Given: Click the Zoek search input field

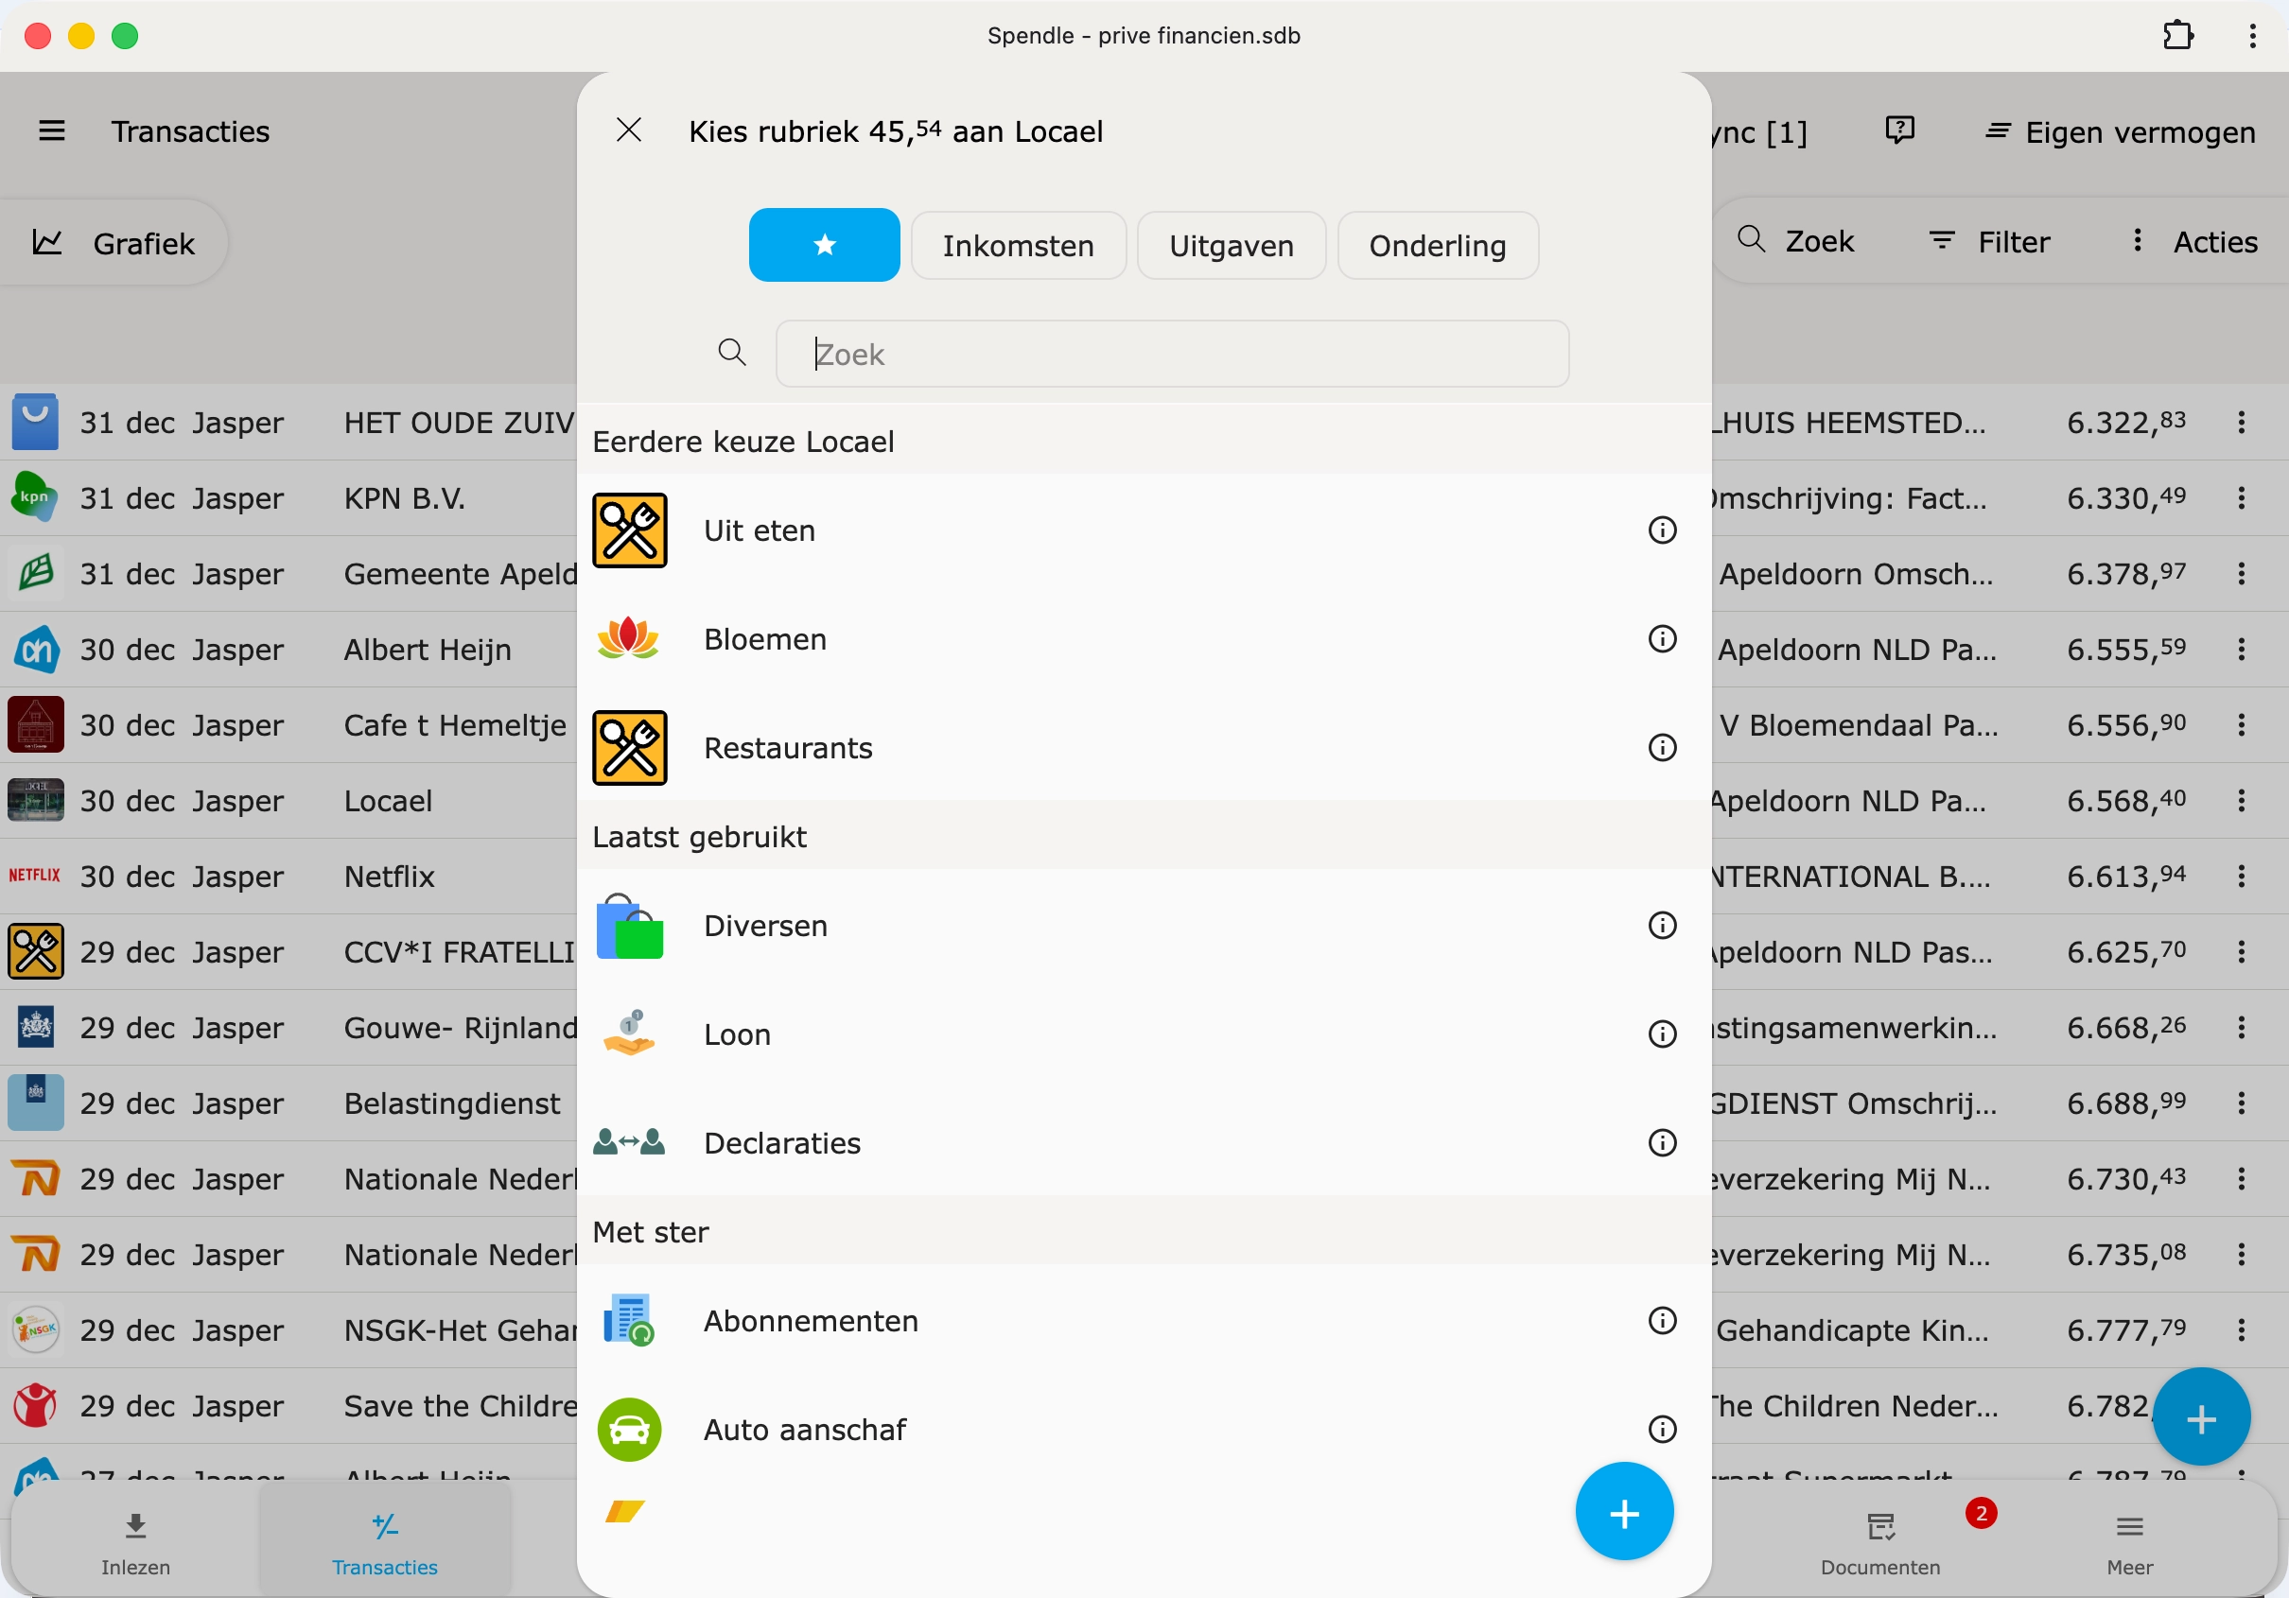Looking at the screenshot, I should (1171, 354).
